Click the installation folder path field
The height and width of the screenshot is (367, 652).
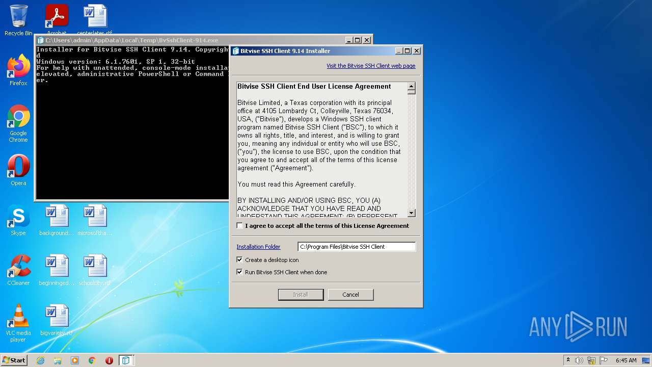coord(357,247)
